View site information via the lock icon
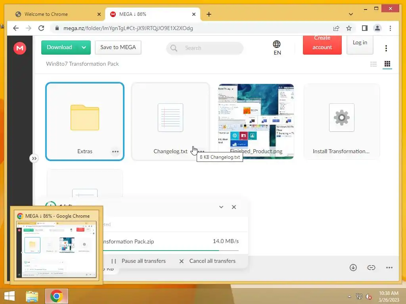 pos(57,28)
